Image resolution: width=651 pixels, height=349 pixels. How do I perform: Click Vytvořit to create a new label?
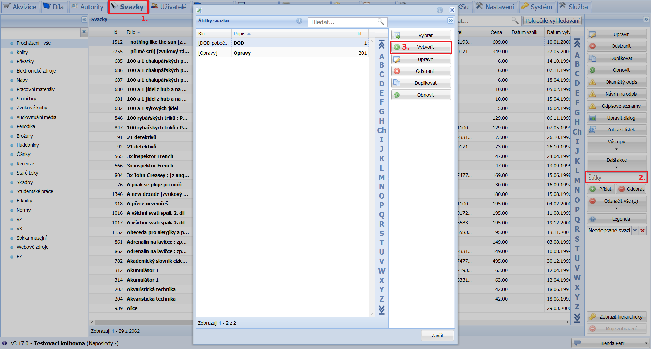pyautogui.click(x=421, y=47)
